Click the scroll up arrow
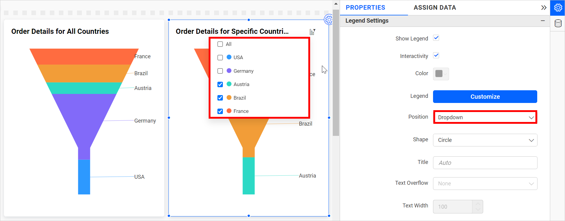The image size is (565, 221). click(x=336, y=4)
